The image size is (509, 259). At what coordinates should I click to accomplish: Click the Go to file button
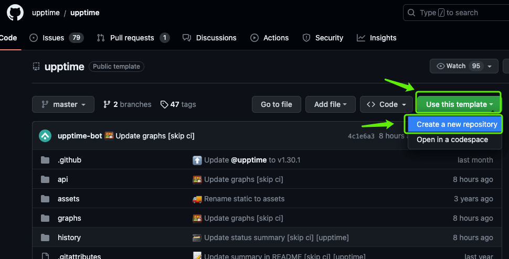[277, 104]
